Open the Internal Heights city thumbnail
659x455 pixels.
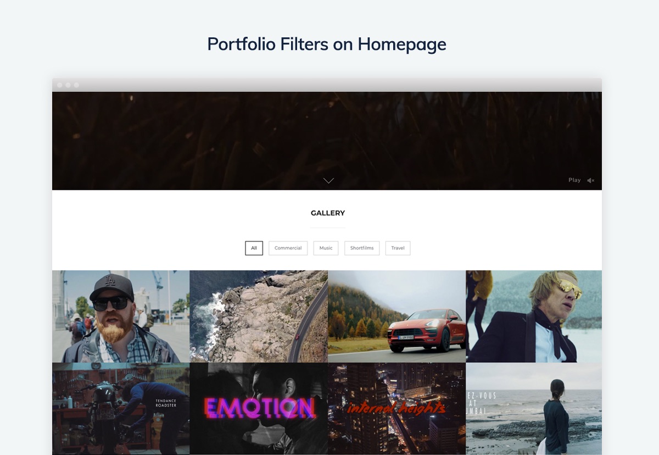point(396,408)
